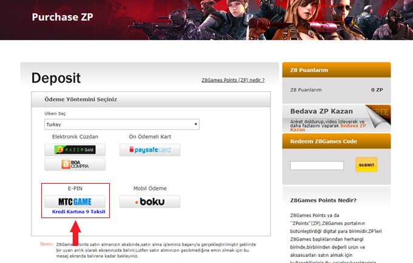The width and height of the screenshot is (413, 263).
Task: Click the yellow SUBMIT button
Action: click(x=366, y=165)
